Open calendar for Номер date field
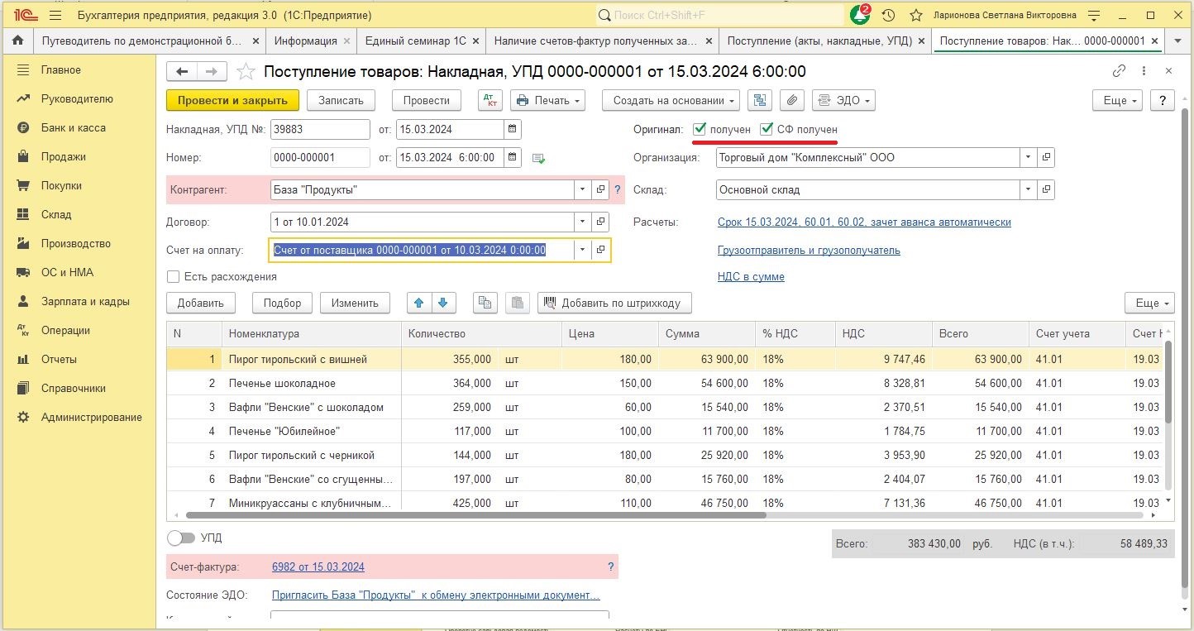The image size is (1194, 631). (513, 157)
